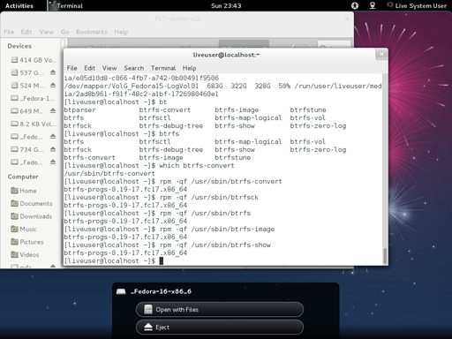
Task: Open Home folder in sidebar
Action: [24, 191]
